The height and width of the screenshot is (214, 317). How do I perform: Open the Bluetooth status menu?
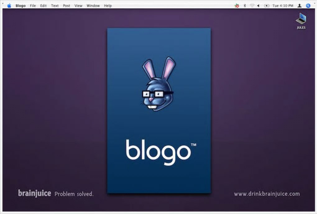pos(245,6)
